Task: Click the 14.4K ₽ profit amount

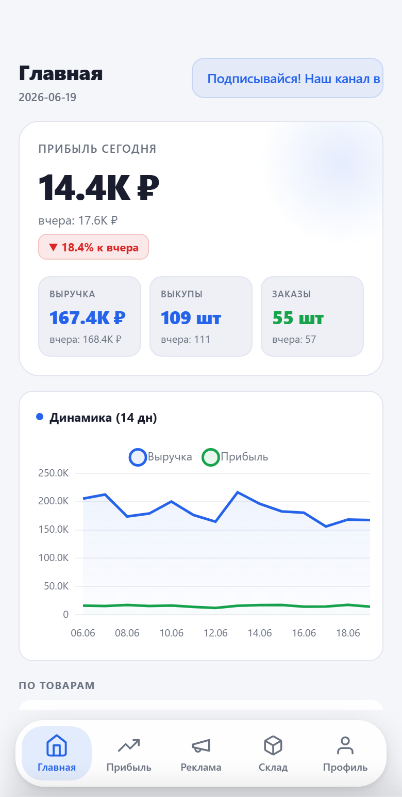Action: [x=99, y=187]
